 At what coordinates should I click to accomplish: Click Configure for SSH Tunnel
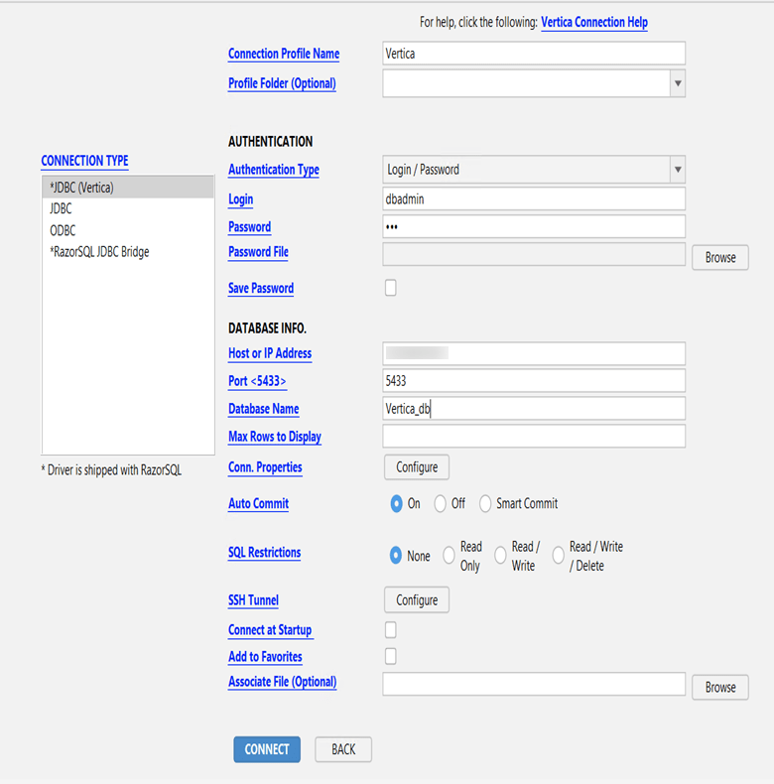coord(417,600)
